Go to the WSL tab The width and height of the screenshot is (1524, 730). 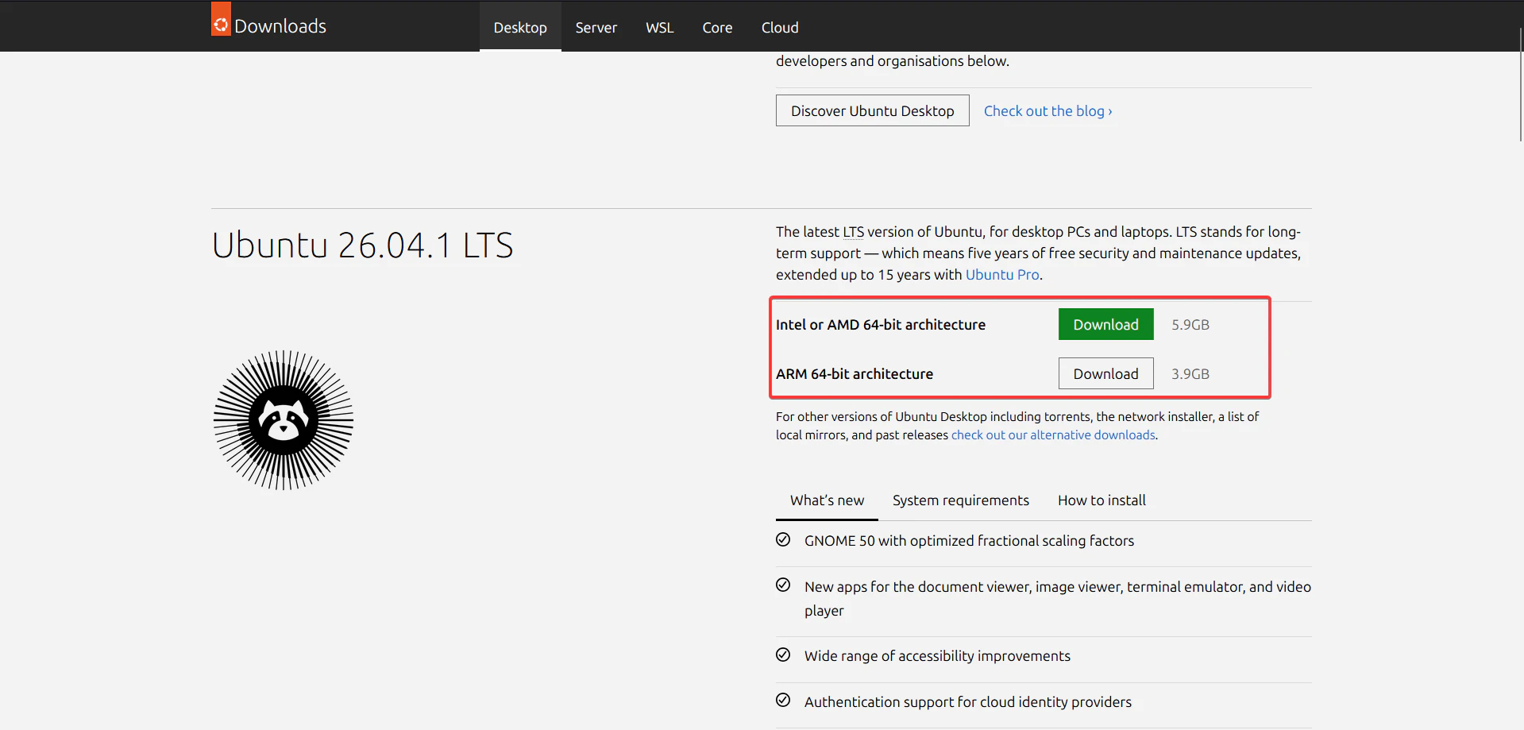pos(659,27)
